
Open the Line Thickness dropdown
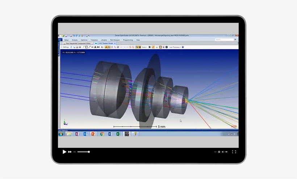point(175,47)
